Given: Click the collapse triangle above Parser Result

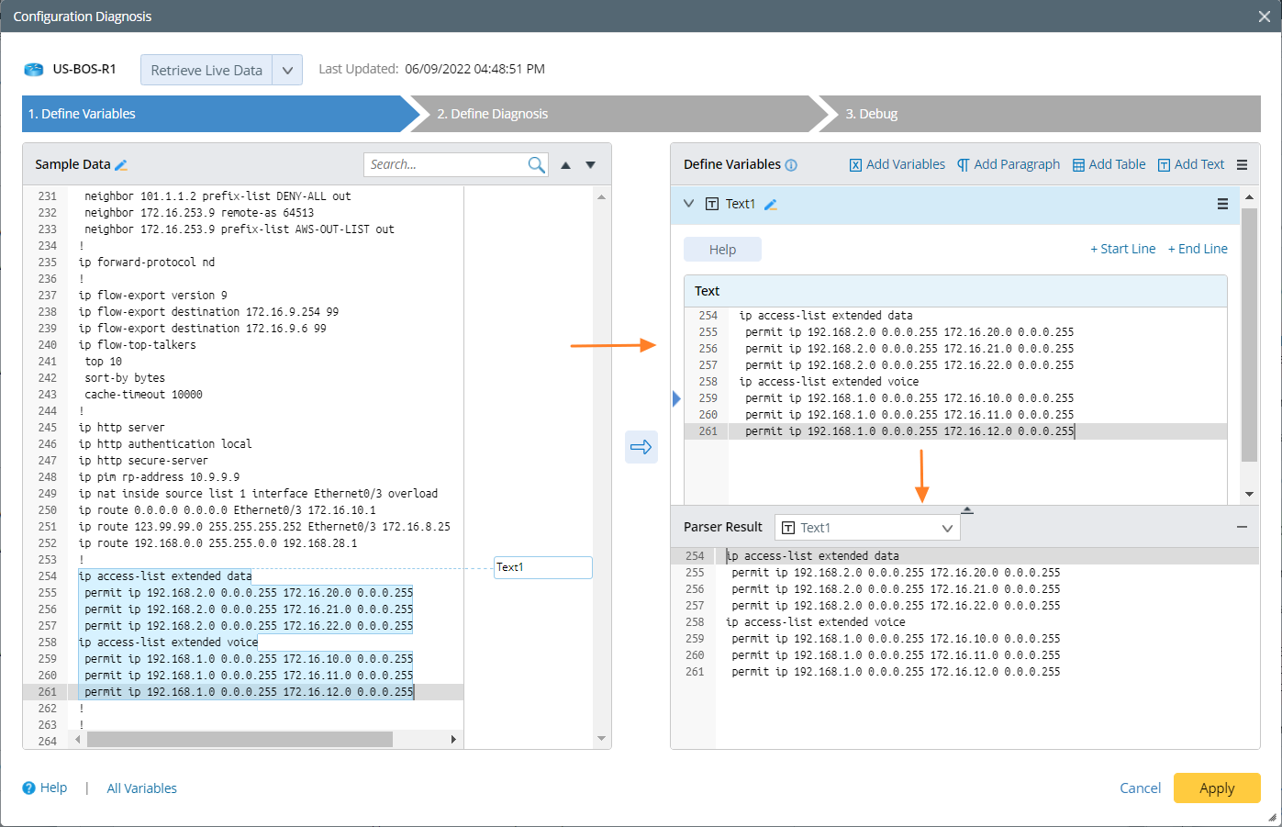Looking at the screenshot, I should [967, 510].
